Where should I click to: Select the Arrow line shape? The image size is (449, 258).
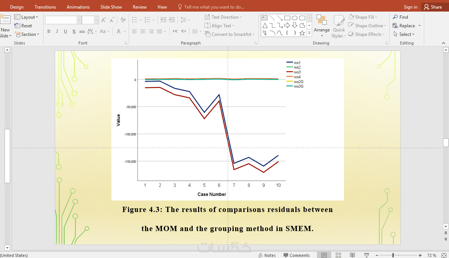tap(280, 18)
